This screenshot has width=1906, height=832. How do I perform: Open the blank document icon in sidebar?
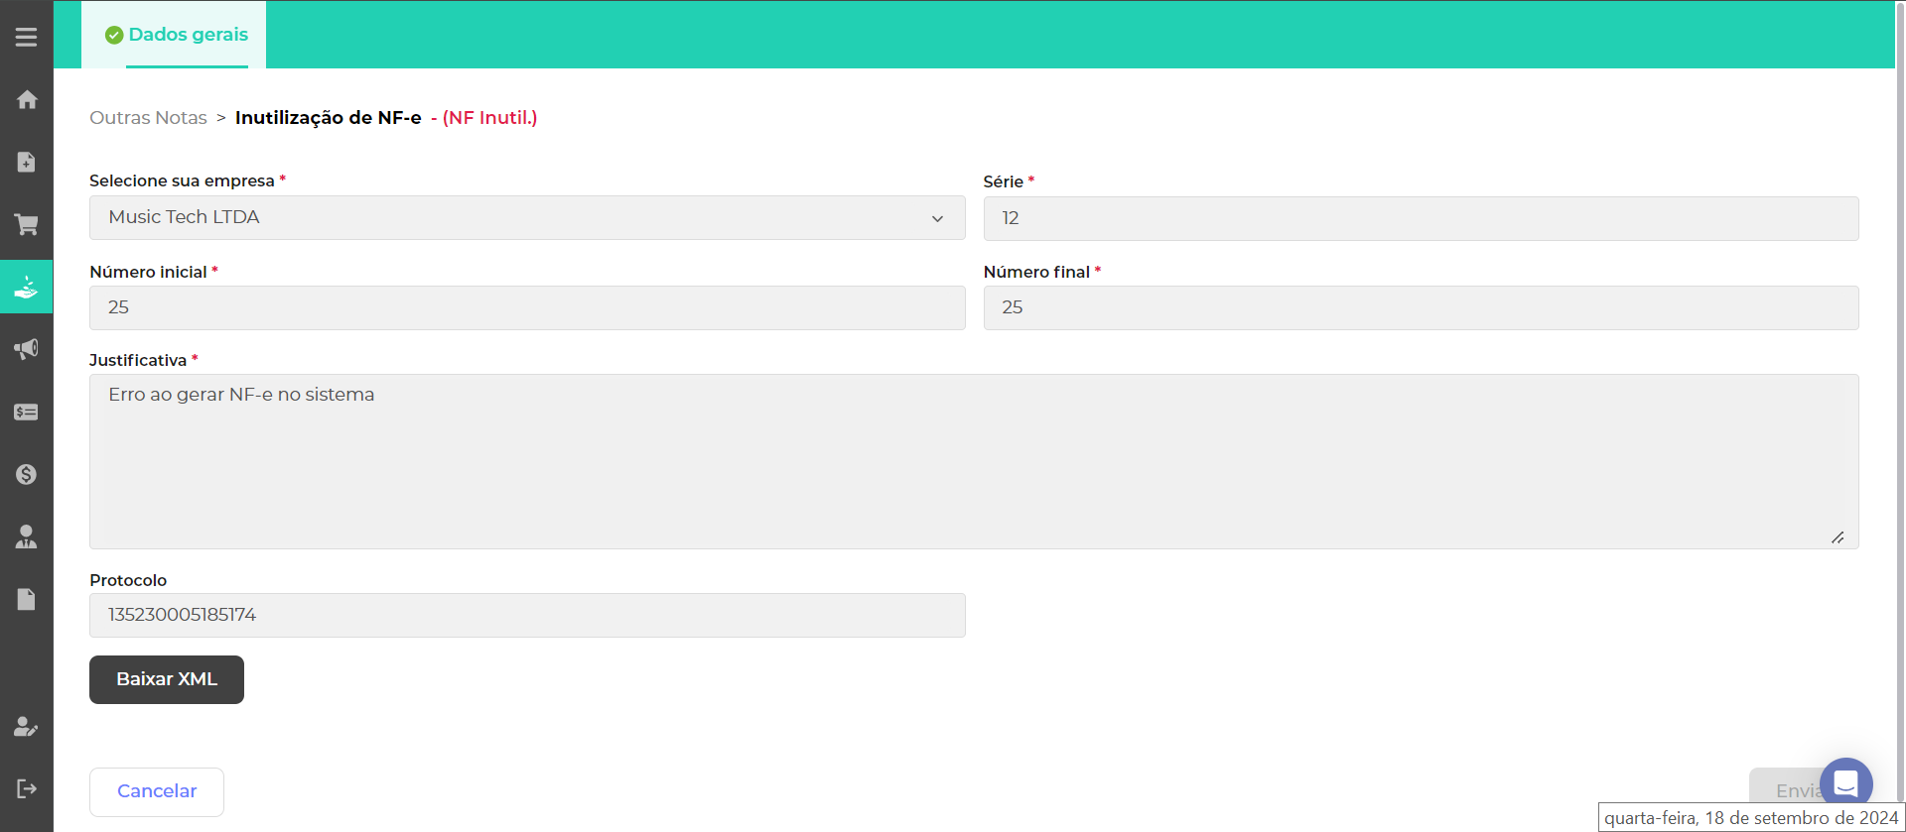[27, 599]
